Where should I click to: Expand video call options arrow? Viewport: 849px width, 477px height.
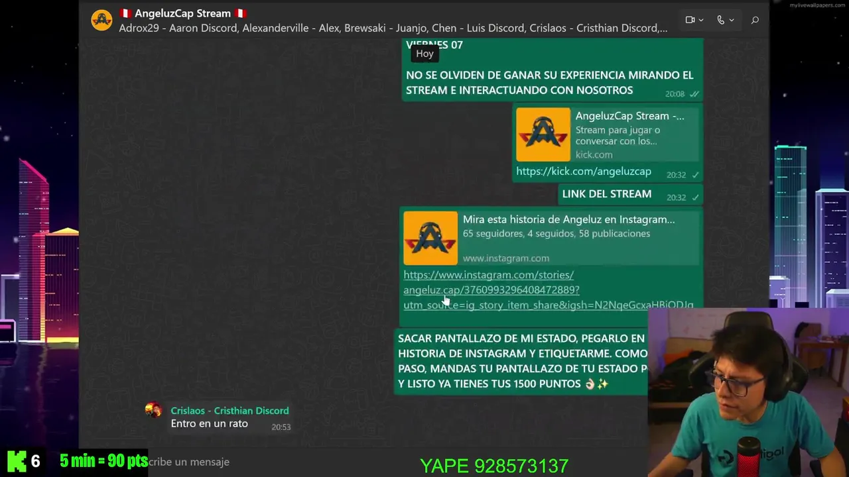700,21
